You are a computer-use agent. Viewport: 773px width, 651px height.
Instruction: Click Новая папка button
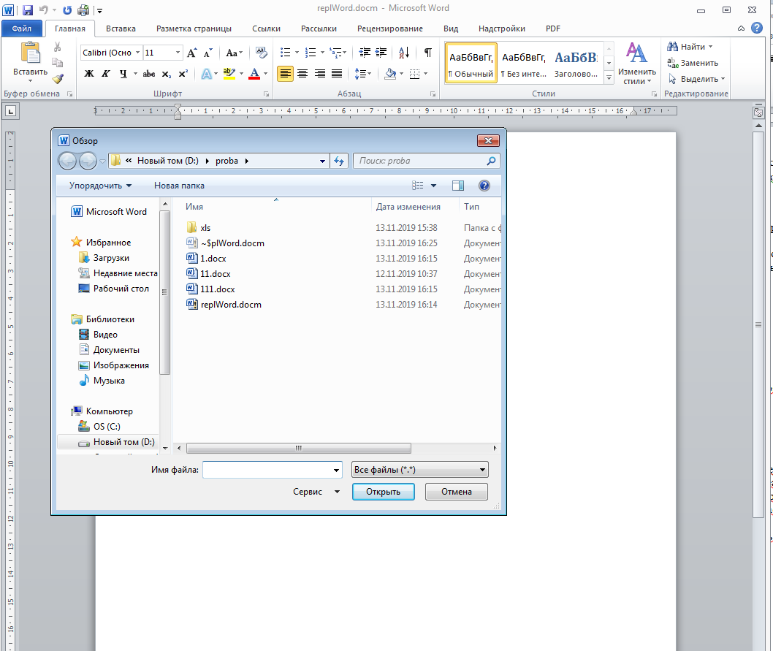pyautogui.click(x=179, y=186)
